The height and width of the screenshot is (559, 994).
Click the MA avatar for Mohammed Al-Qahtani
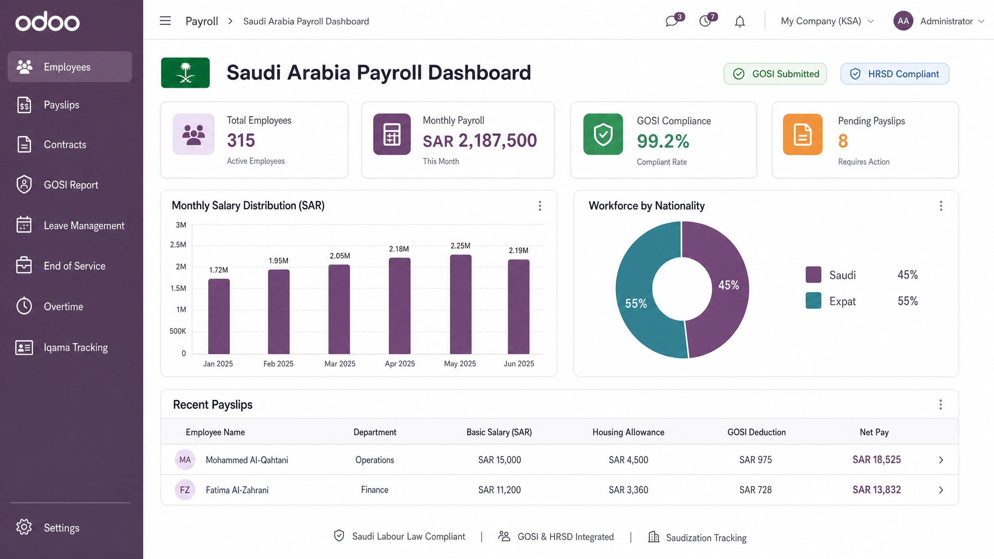185,460
